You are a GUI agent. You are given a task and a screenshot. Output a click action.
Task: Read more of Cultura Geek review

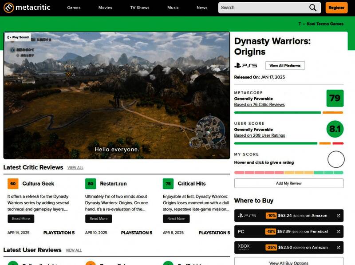(21, 219)
